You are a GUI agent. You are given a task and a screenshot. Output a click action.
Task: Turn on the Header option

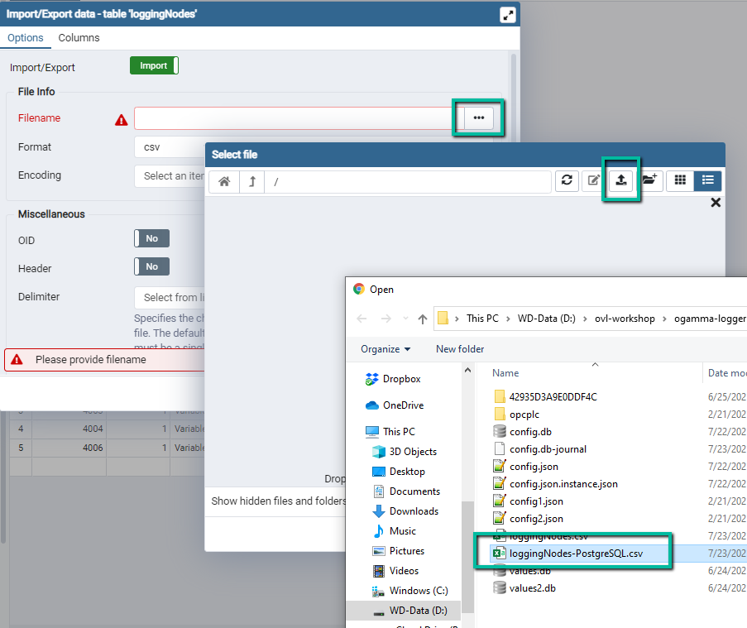pos(152,266)
